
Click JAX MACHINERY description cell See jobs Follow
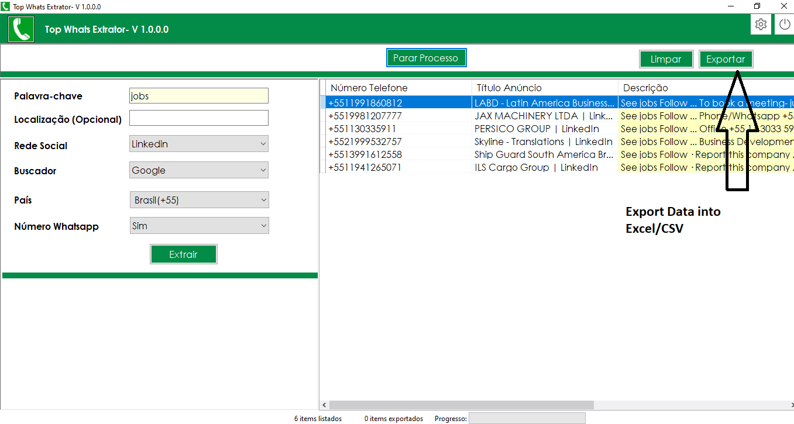pyautogui.click(x=706, y=116)
